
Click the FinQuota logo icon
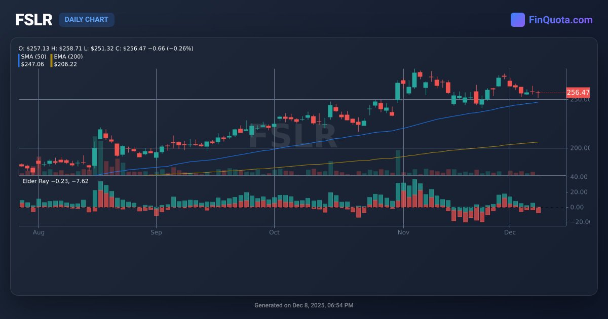pyautogui.click(x=517, y=19)
